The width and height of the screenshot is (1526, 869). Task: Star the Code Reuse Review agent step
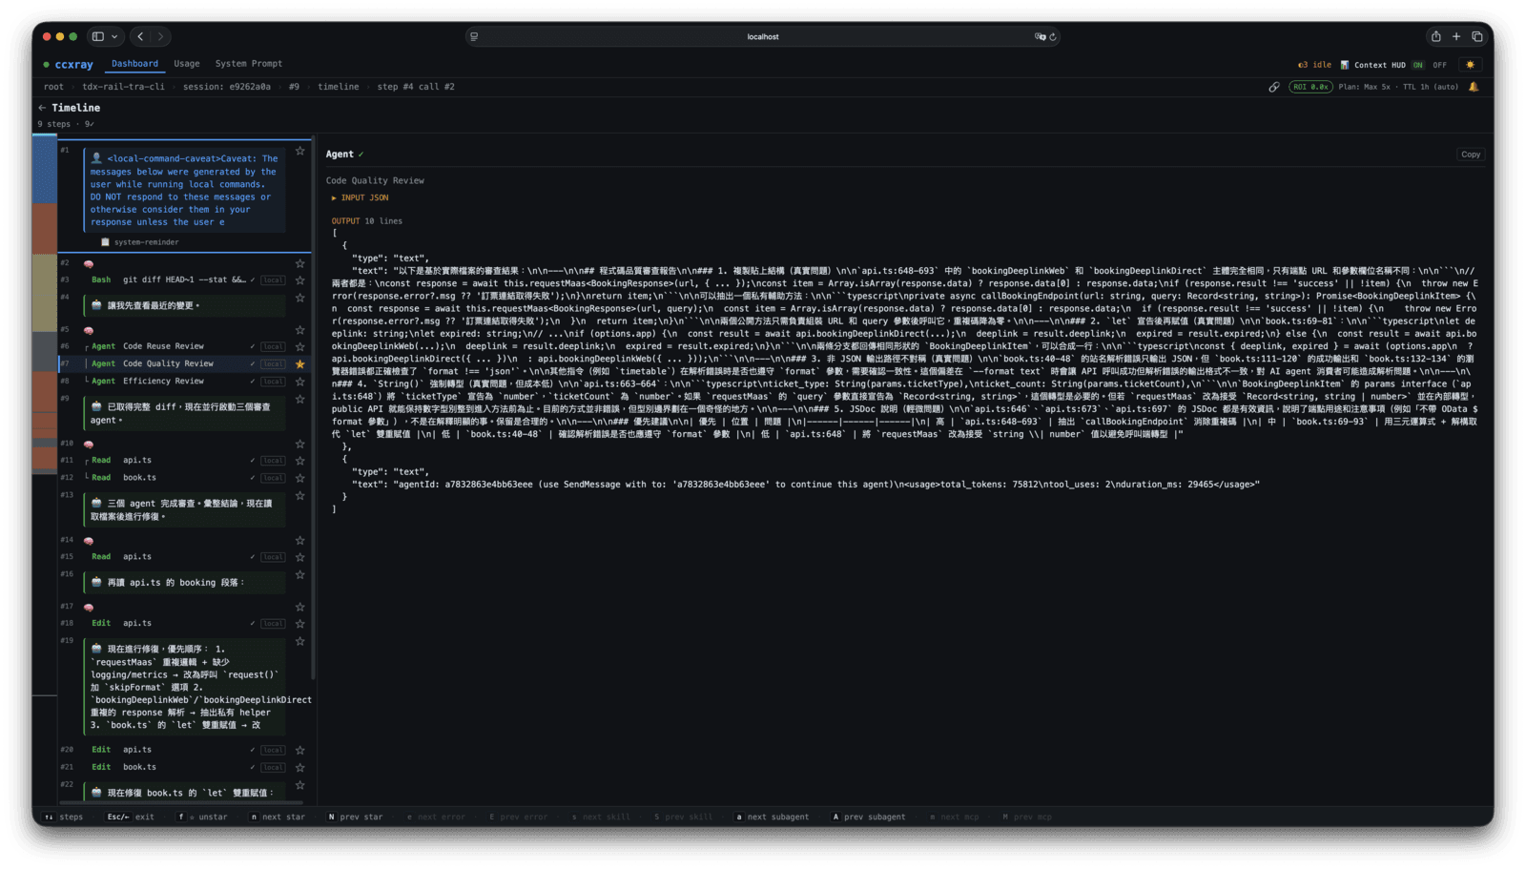pyautogui.click(x=299, y=346)
